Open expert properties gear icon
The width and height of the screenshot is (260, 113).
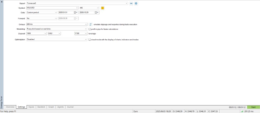click(136, 3)
